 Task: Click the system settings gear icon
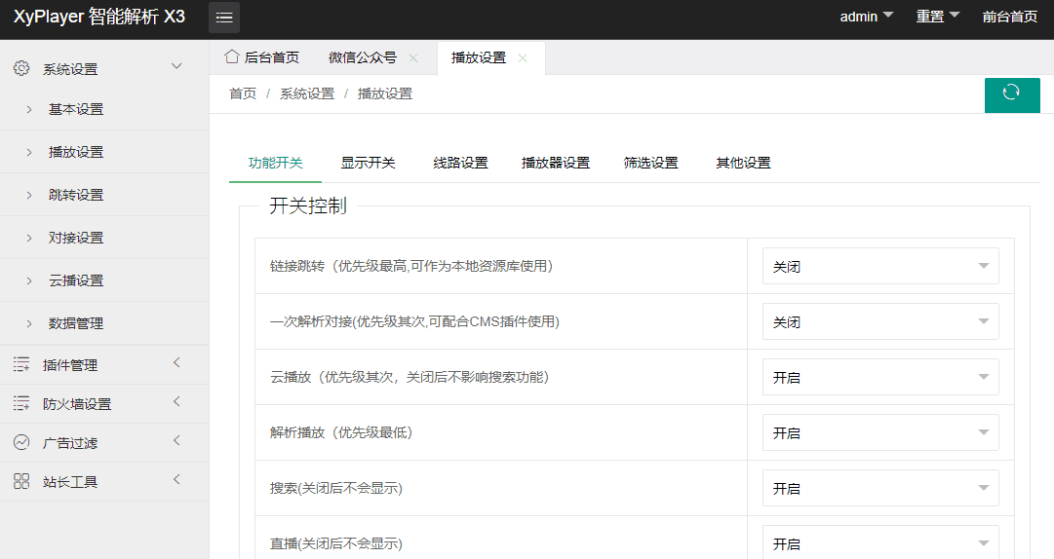tap(20, 68)
